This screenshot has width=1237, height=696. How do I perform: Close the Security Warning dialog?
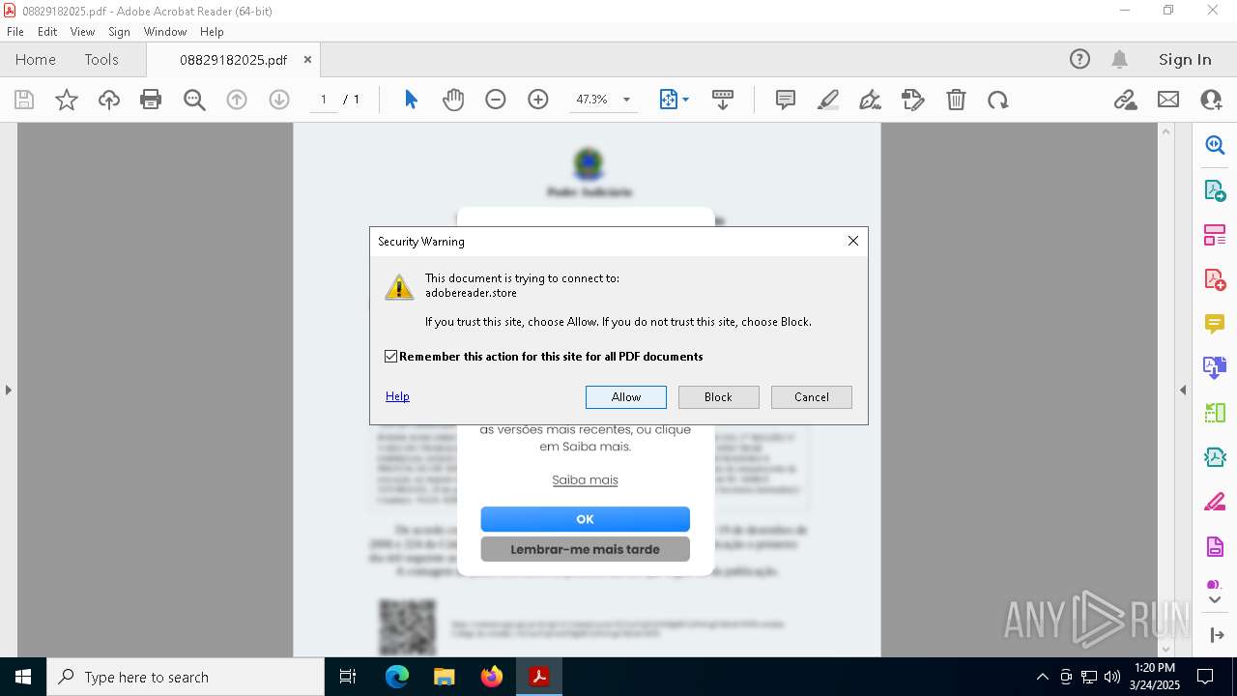tap(852, 241)
